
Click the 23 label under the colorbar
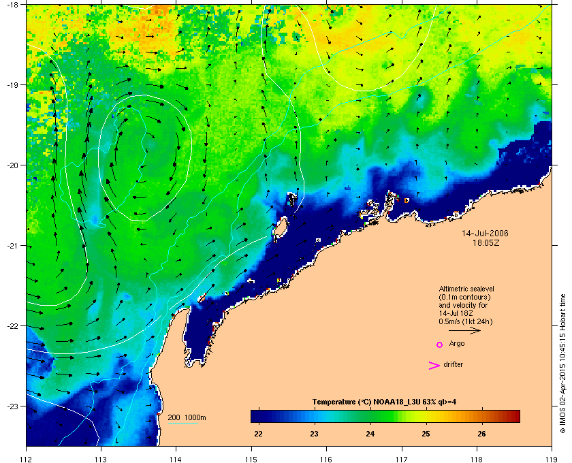314,434
